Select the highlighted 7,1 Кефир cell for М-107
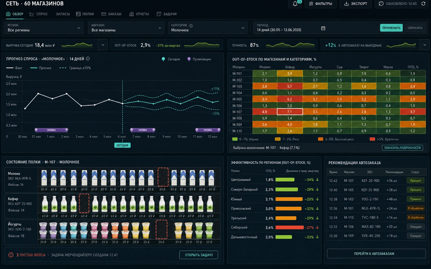The image size is (431, 269). coord(290,112)
